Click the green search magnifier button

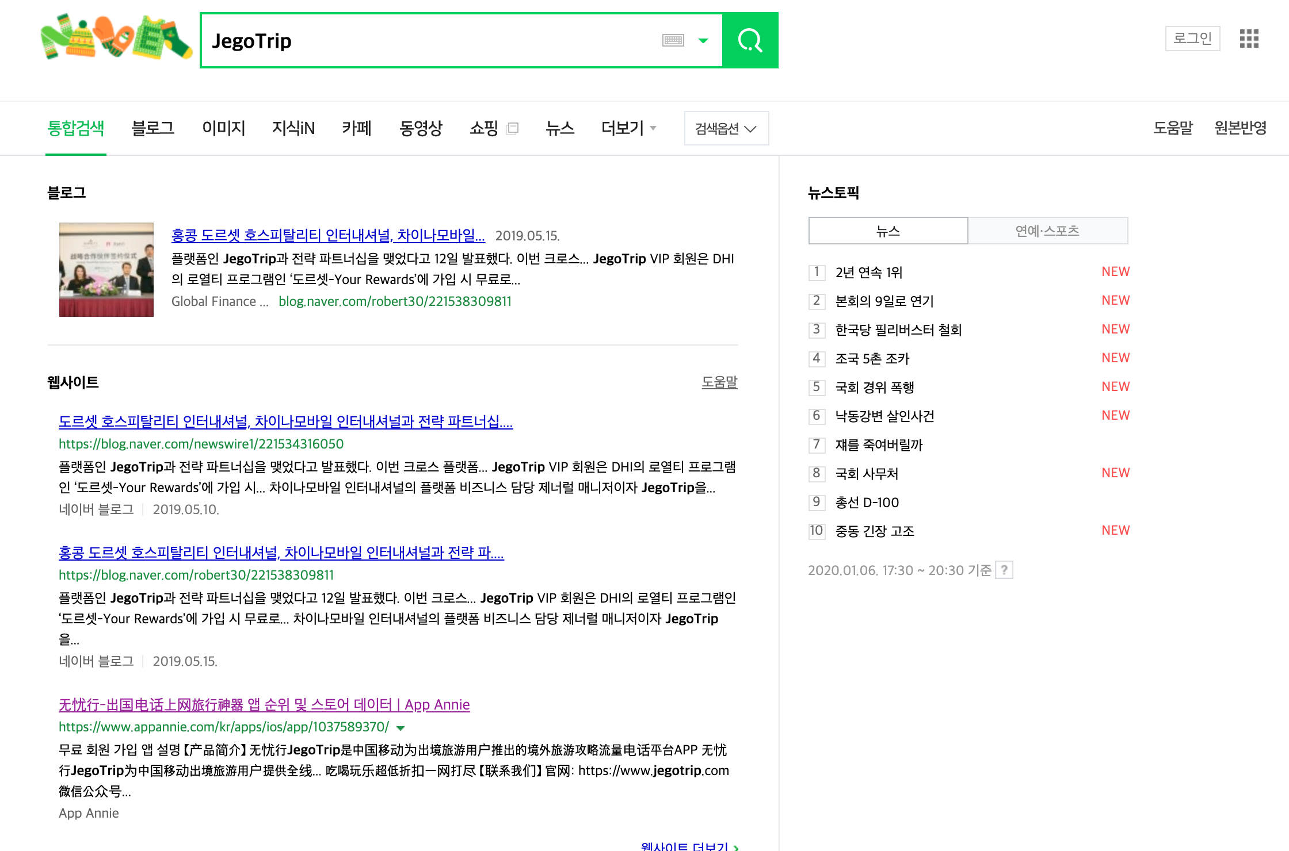tap(750, 40)
